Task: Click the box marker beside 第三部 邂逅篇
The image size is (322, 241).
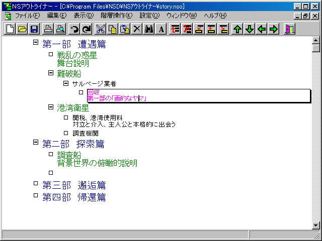Action: click(36, 183)
